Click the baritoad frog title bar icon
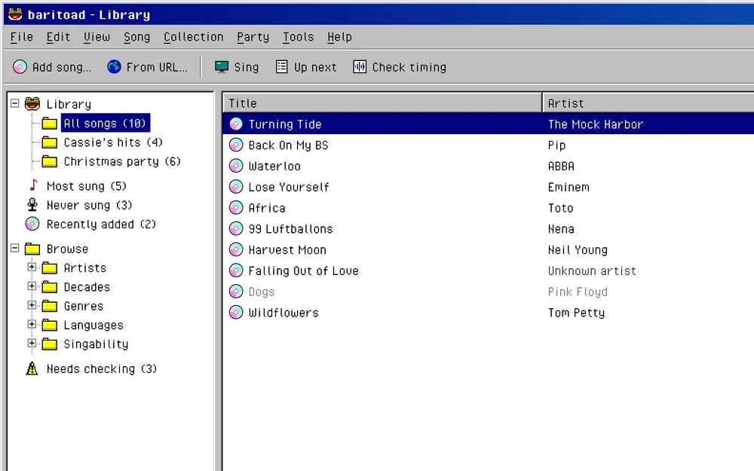 pyautogui.click(x=15, y=14)
